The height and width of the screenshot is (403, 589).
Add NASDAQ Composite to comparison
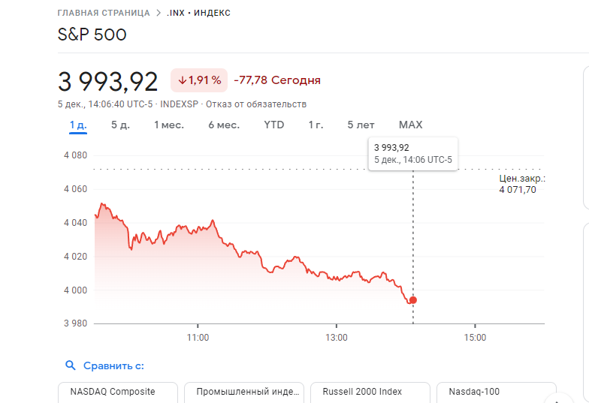tap(118, 392)
